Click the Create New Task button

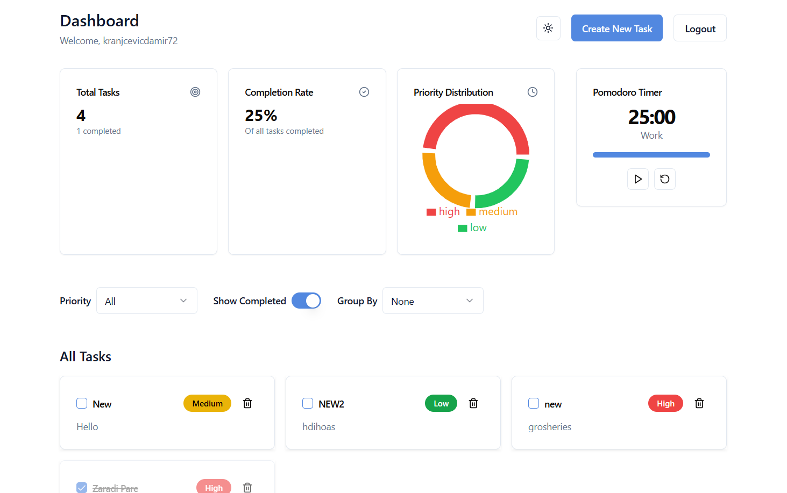click(617, 28)
